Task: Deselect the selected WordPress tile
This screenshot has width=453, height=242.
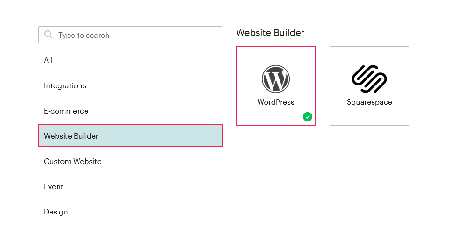Action: tap(276, 86)
